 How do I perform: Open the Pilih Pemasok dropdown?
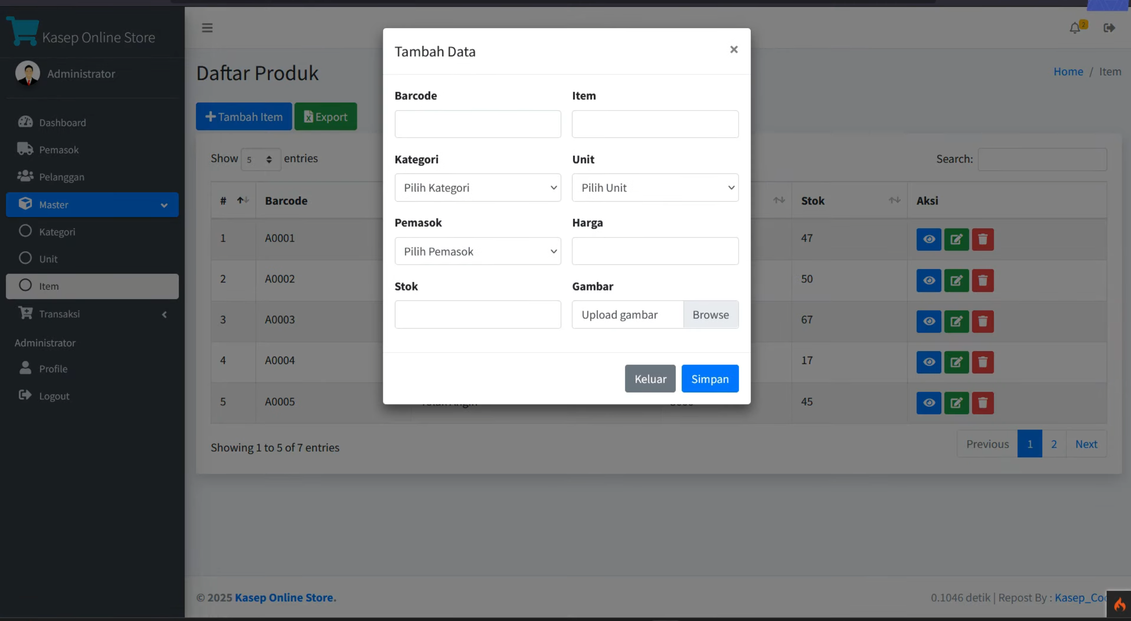point(478,251)
